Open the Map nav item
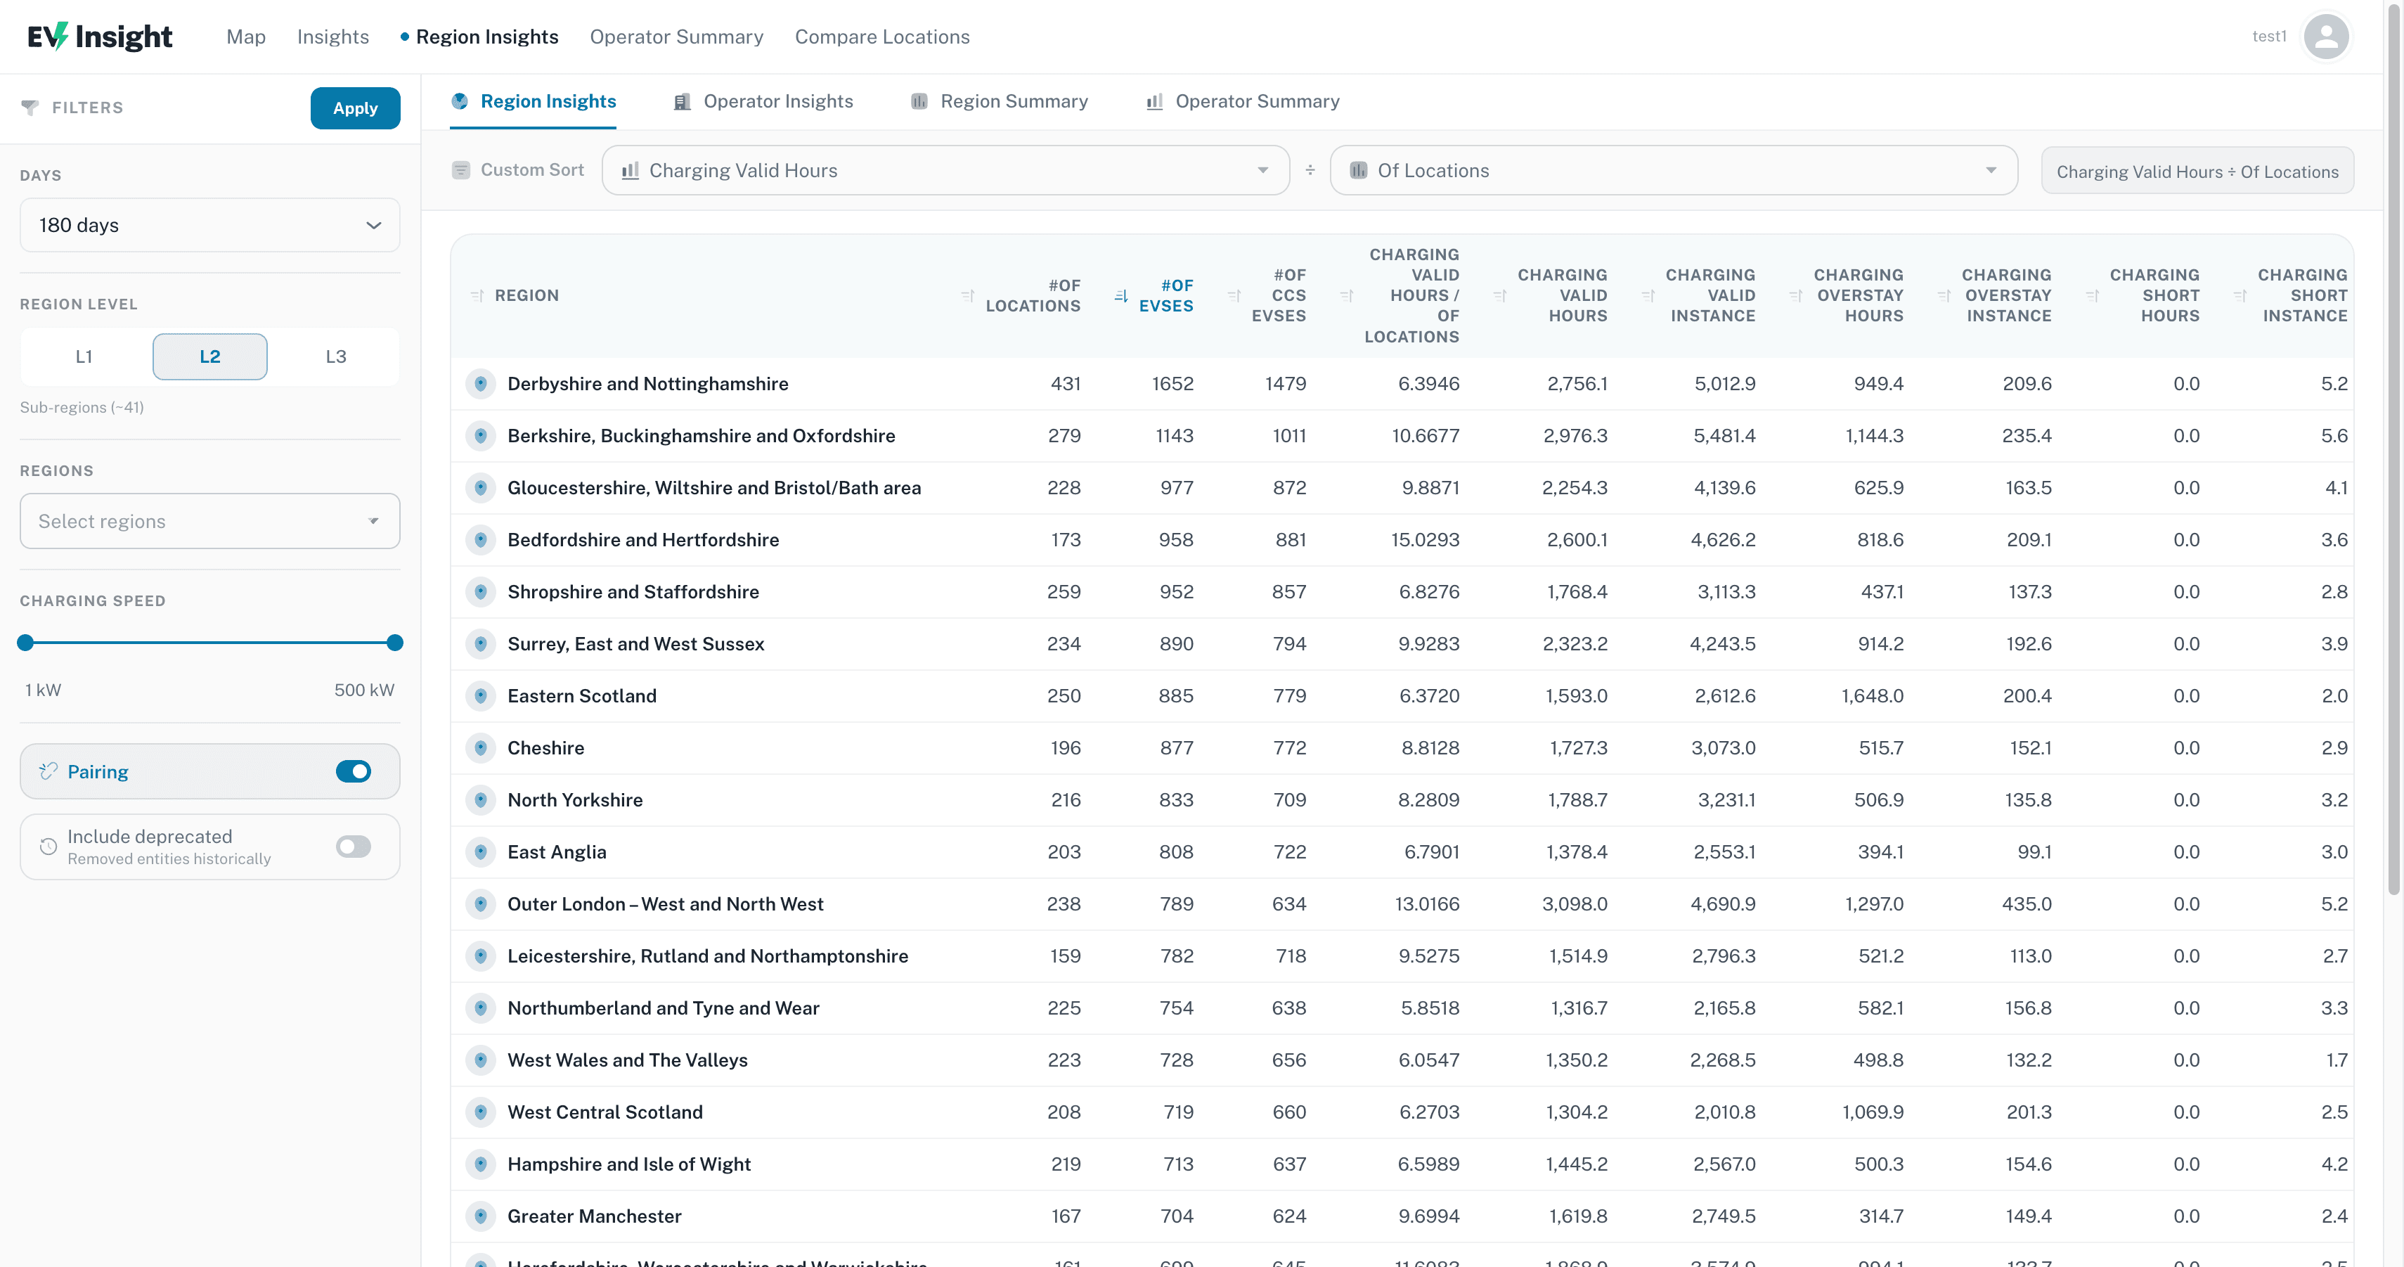 246,37
